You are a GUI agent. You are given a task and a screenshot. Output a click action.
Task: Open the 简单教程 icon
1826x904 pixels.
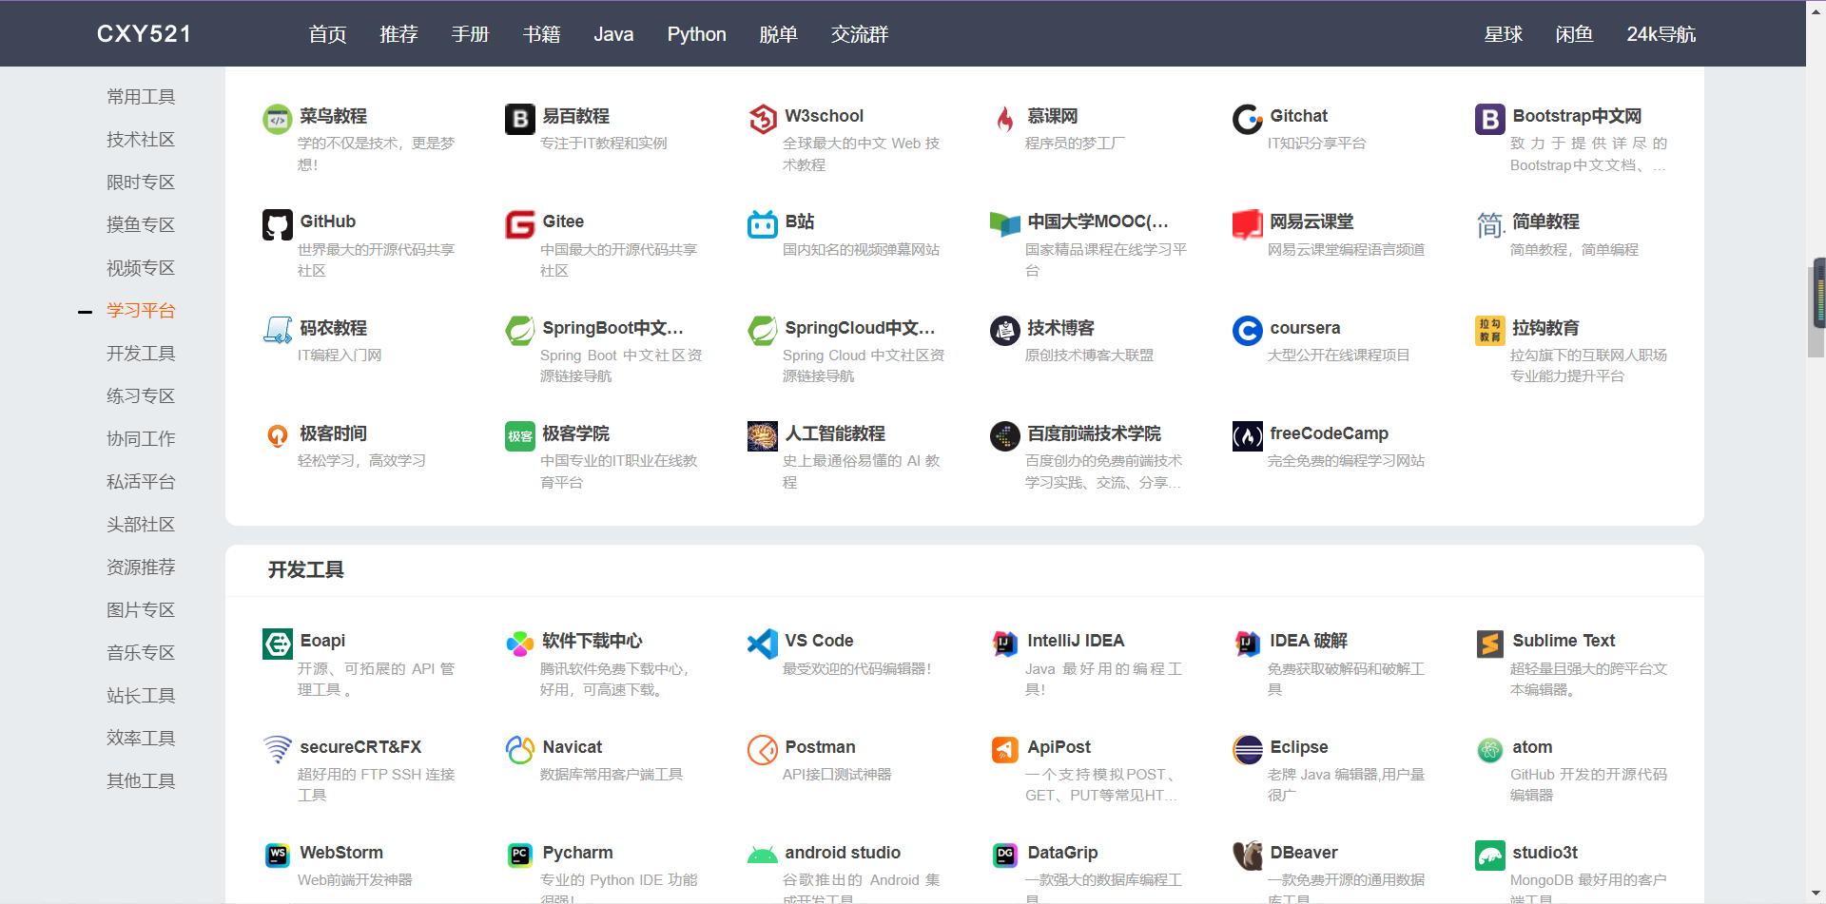pos(1490,224)
